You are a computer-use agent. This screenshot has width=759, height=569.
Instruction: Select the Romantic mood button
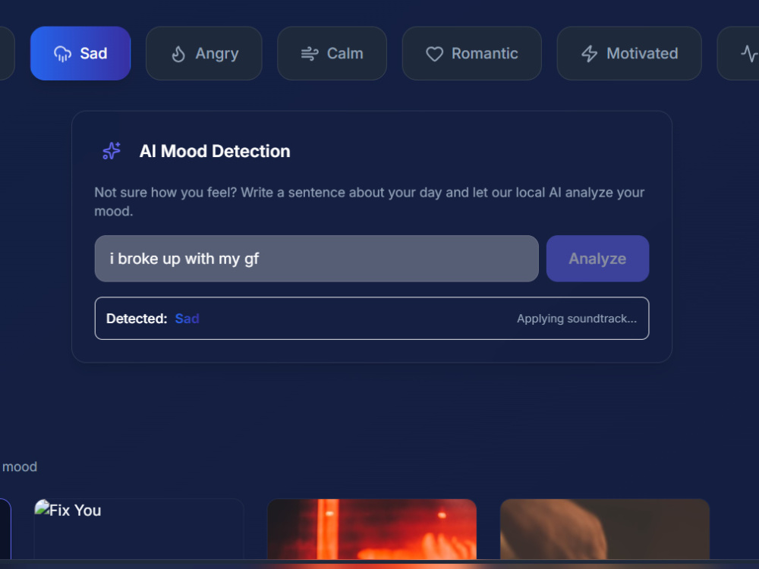472,53
